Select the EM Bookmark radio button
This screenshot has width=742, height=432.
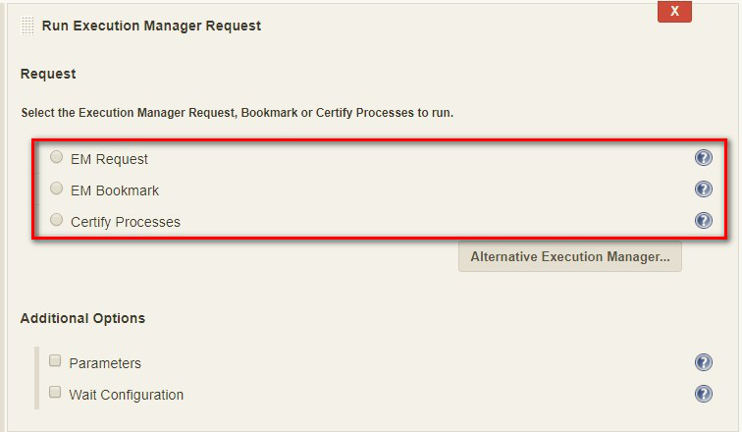(56, 189)
